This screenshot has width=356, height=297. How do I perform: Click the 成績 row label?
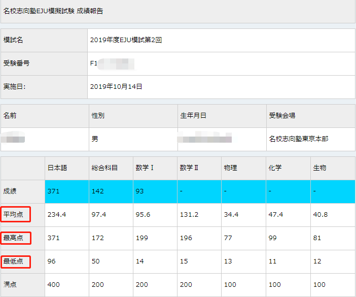pos(10,191)
